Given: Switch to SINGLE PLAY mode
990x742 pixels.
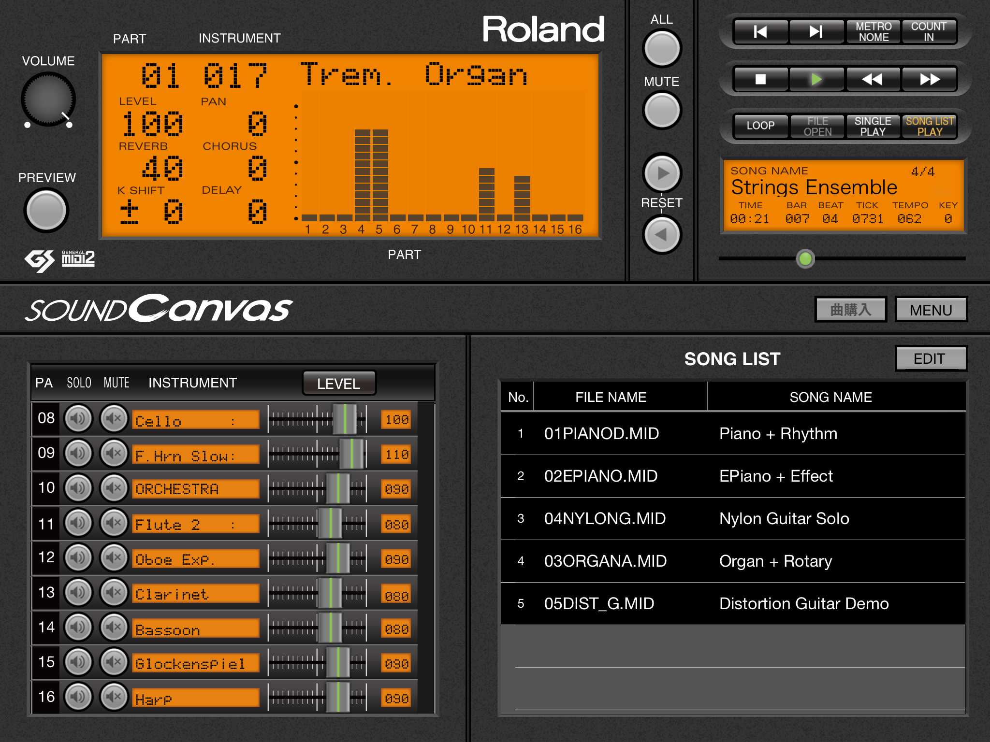Looking at the screenshot, I should click(x=873, y=126).
